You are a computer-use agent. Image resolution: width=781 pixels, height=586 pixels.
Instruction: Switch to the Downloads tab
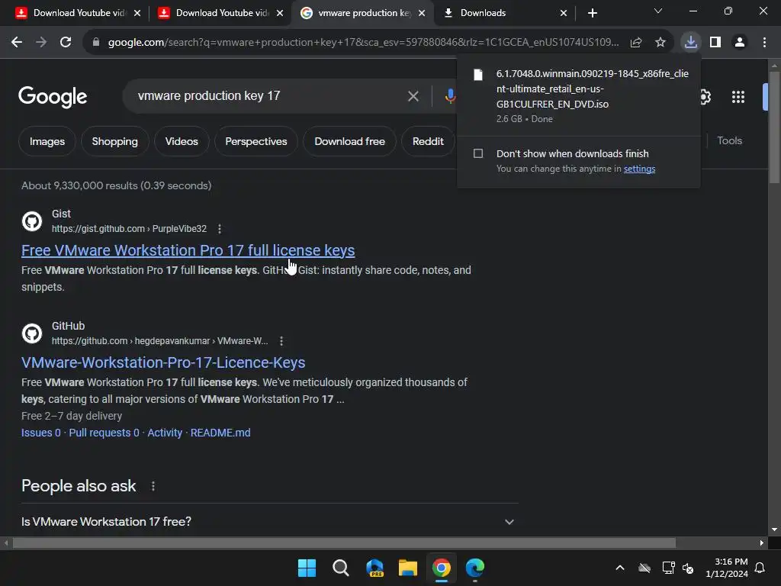pyautogui.click(x=503, y=13)
